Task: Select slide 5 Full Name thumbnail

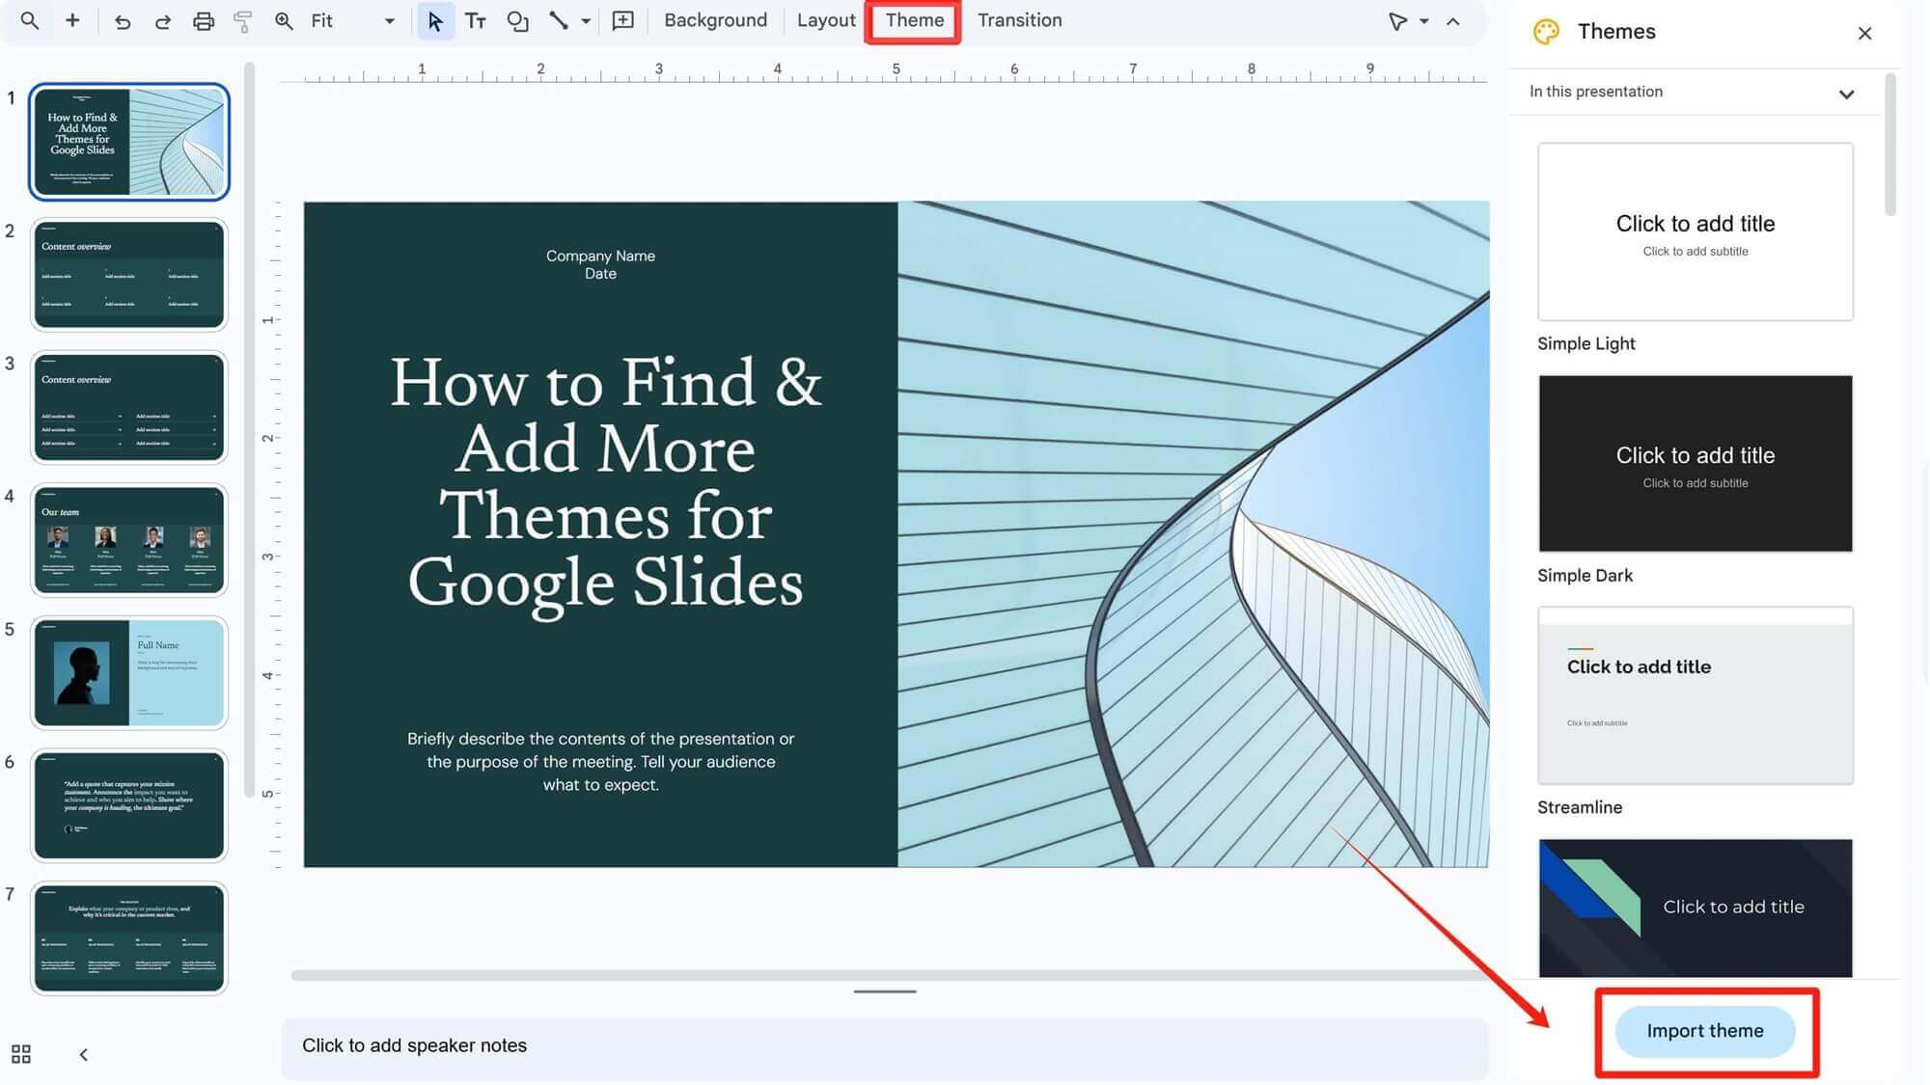Action: [129, 672]
